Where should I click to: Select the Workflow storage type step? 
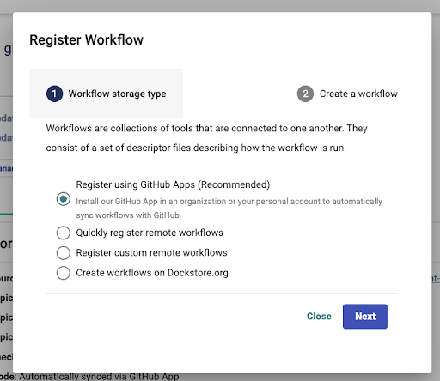click(x=107, y=94)
